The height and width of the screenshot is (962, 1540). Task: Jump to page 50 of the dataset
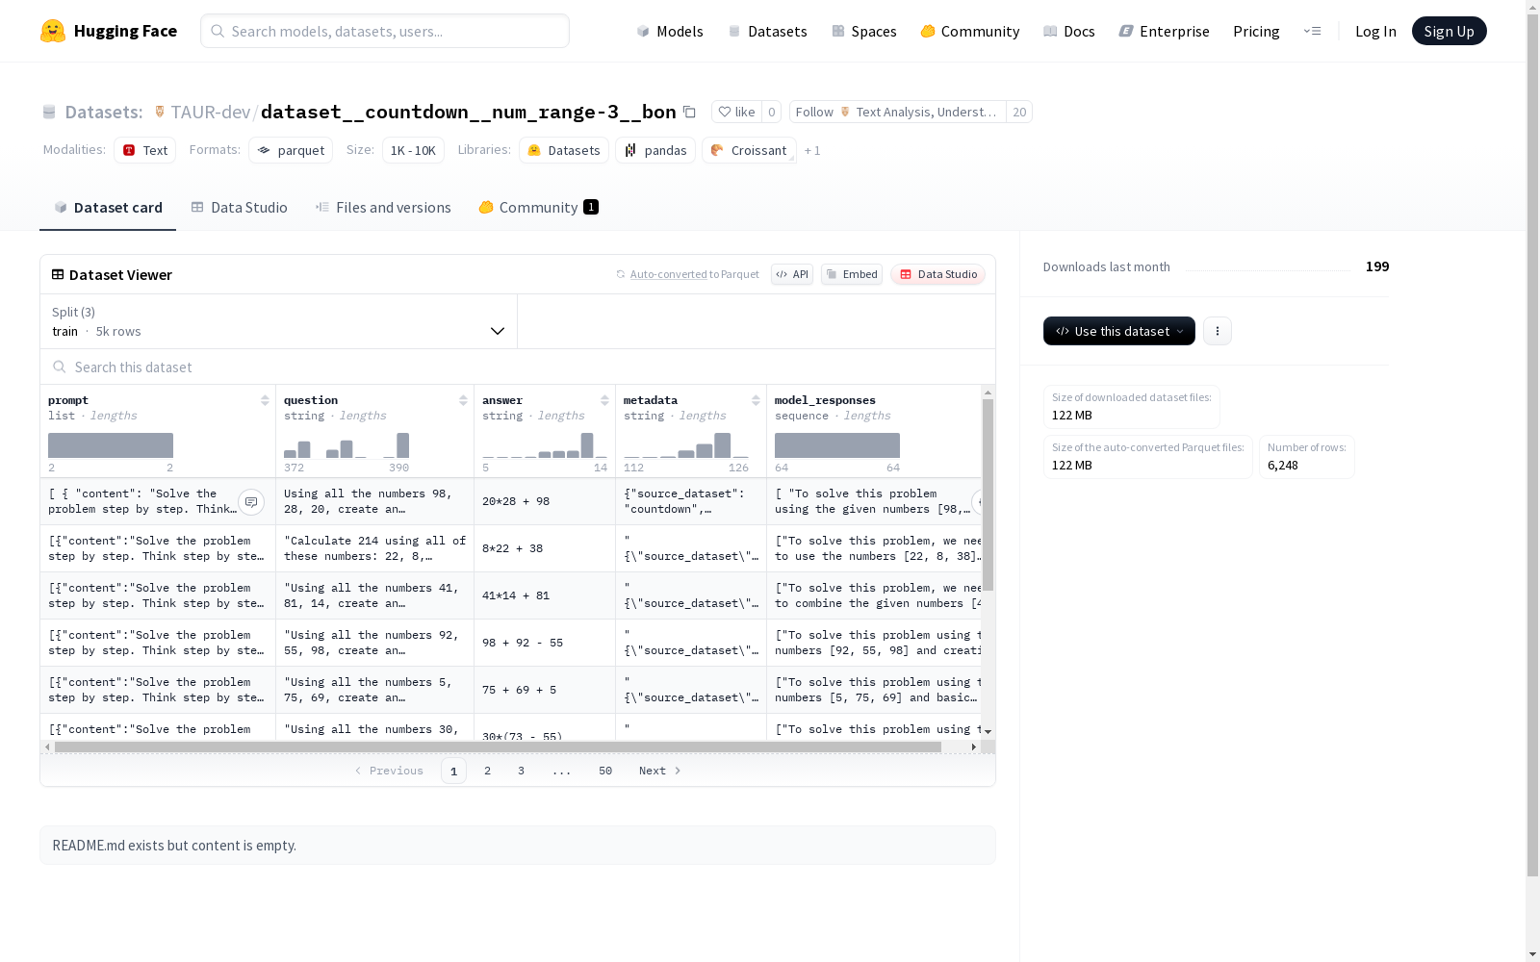click(605, 771)
